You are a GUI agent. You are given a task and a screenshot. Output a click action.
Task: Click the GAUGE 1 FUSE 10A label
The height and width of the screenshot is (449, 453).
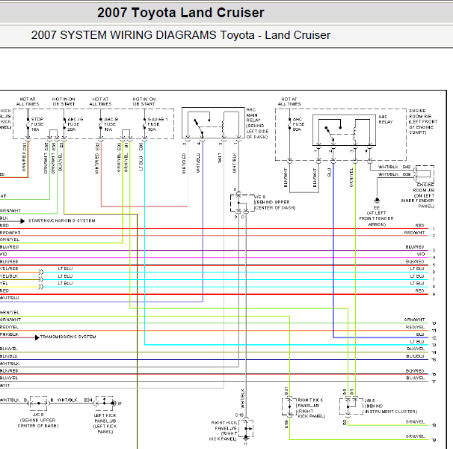(158, 124)
